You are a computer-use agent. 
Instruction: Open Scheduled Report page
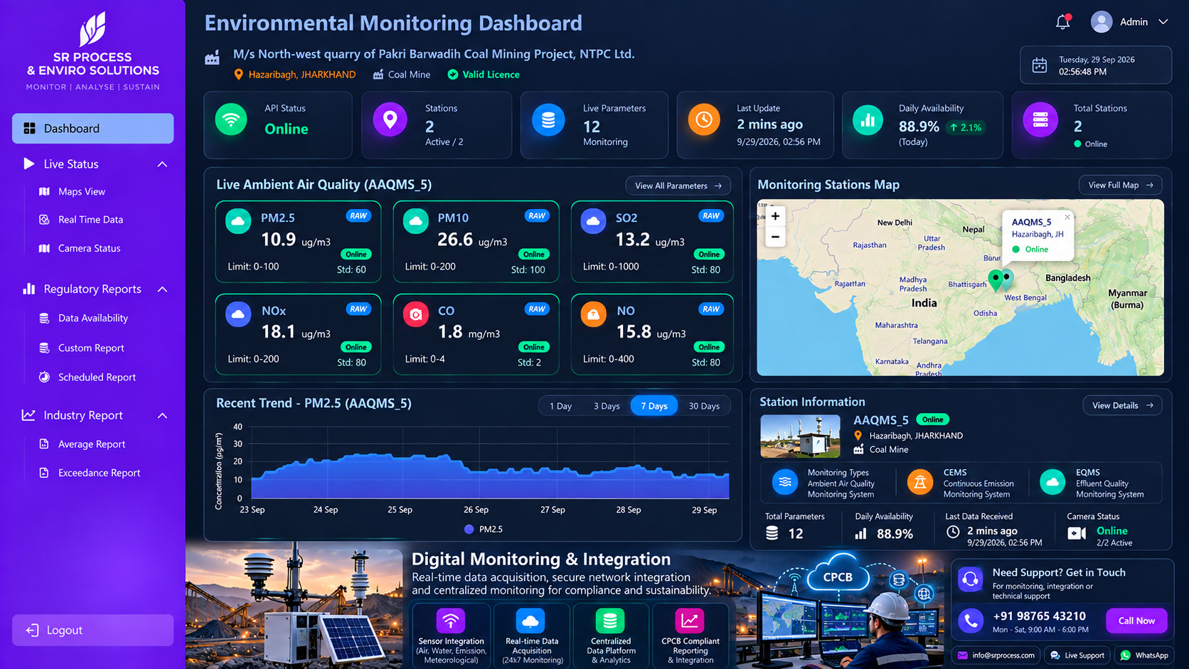coord(97,377)
